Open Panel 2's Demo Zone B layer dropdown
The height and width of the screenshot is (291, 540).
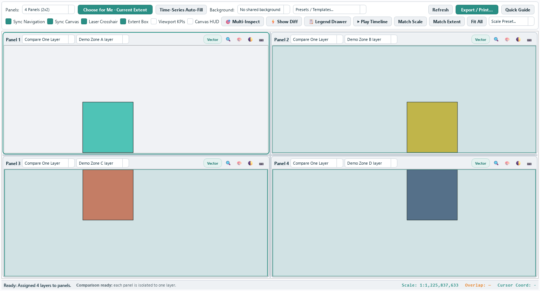point(371,39)
